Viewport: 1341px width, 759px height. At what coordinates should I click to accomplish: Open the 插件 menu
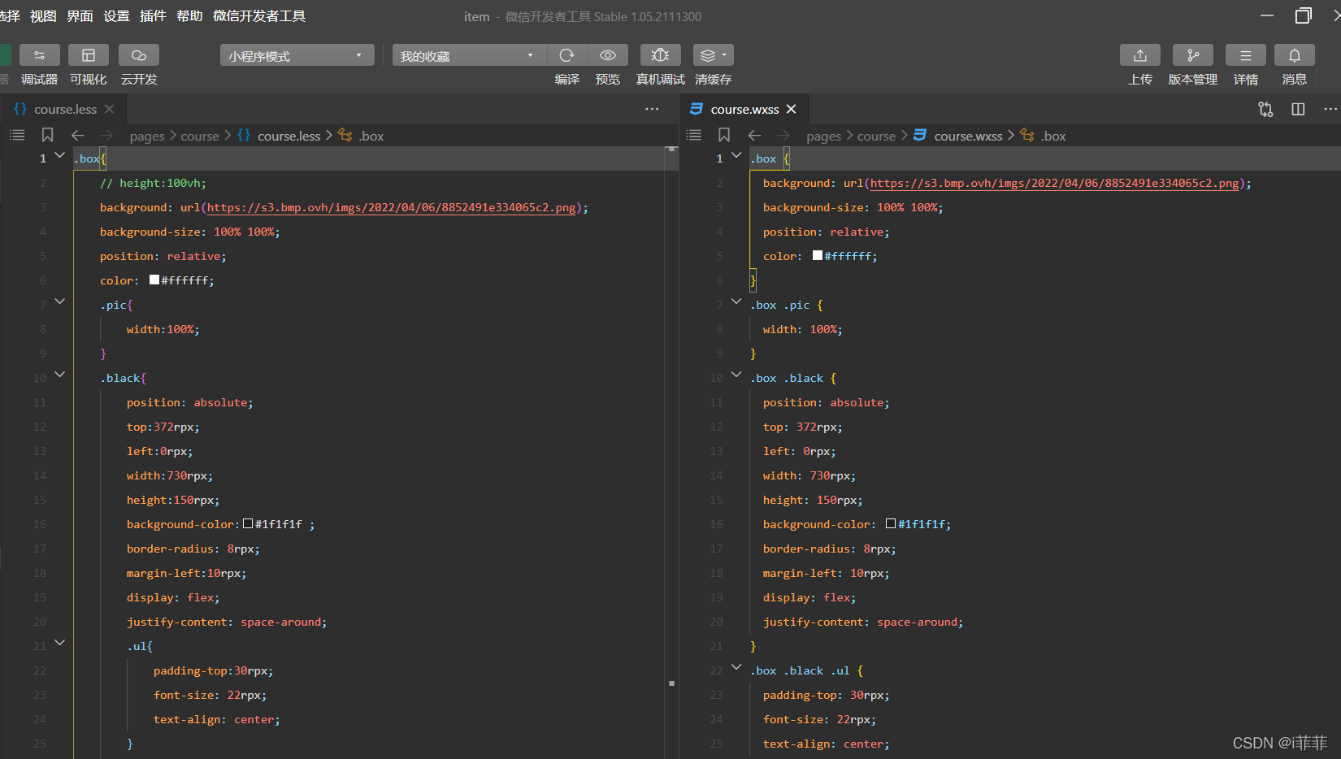pos(153,16)
